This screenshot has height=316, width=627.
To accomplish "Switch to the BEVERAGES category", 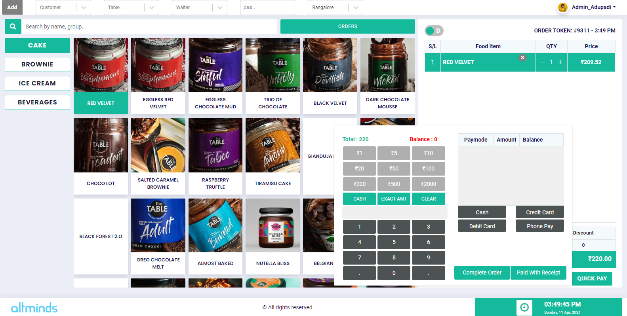I will pos(37,102).
